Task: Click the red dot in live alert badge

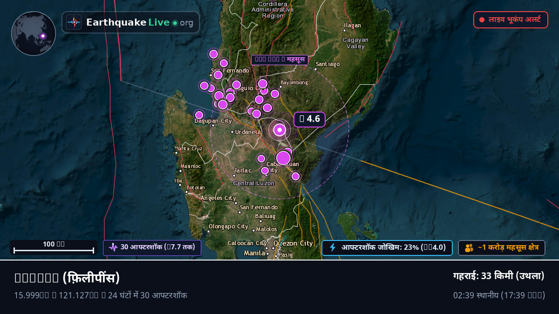Action: coord(482,20)
